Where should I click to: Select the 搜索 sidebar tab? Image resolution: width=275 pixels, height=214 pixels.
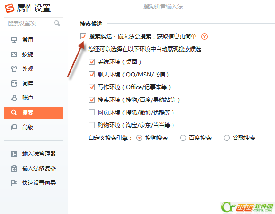[33, 113]
